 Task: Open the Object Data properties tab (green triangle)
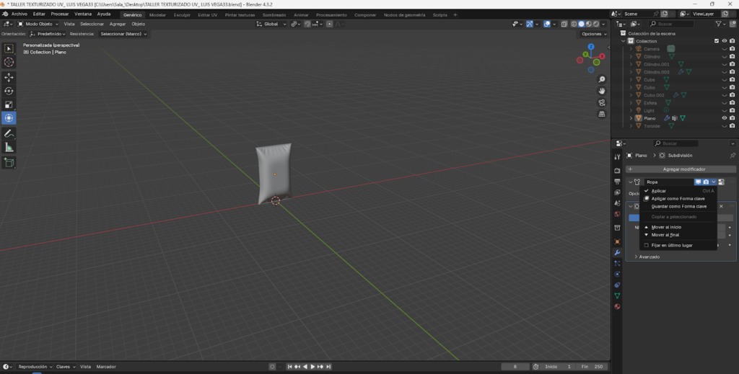pos(618,296)
